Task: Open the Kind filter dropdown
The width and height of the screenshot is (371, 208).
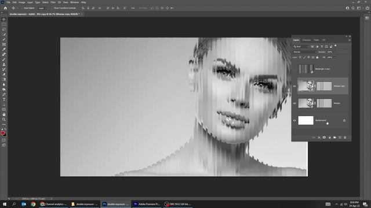Action: (x=301, y=47)
